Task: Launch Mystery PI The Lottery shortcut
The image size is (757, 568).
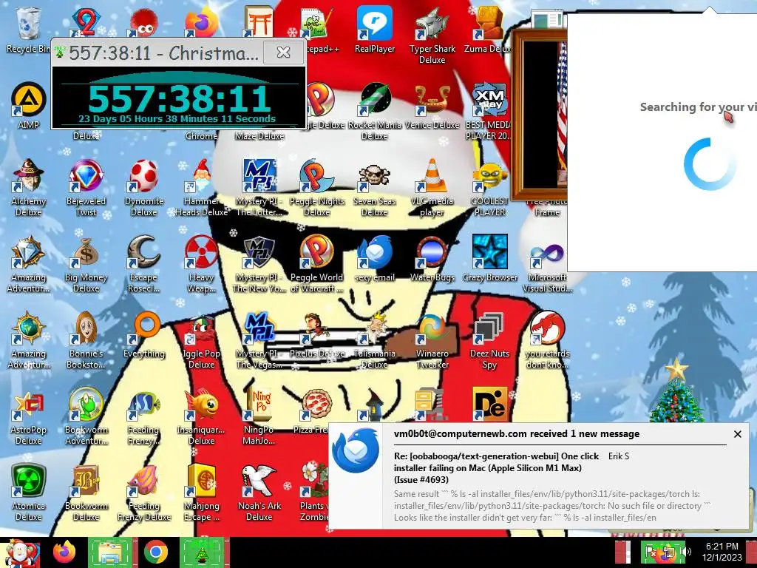Action: 259,187
